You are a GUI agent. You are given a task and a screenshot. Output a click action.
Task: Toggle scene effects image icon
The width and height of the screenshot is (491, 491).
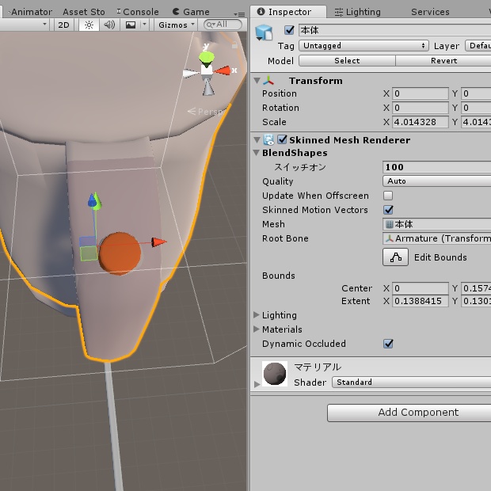[131, 25]
